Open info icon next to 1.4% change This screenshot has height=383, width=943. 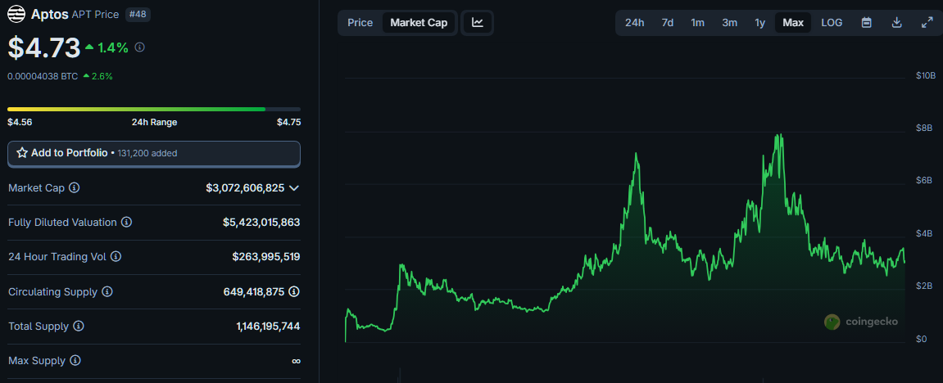[139, 47]
